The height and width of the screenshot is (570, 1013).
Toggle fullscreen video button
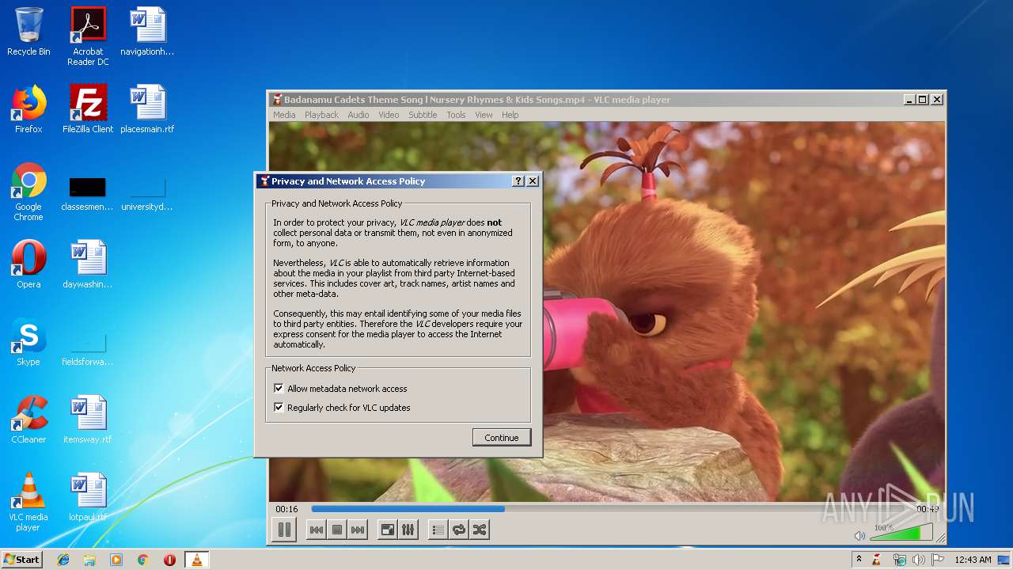coord(388,530)
